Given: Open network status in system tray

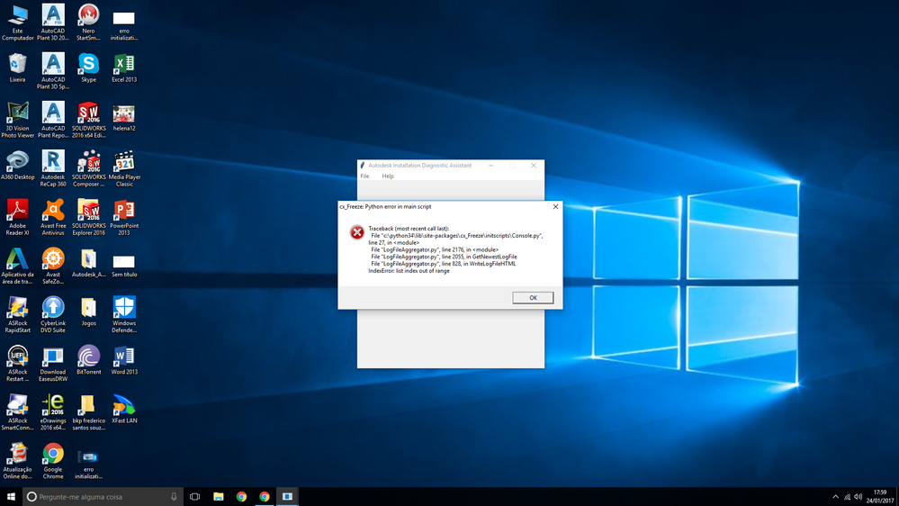Looking at the screenshot, I should (x=847, y=497).
